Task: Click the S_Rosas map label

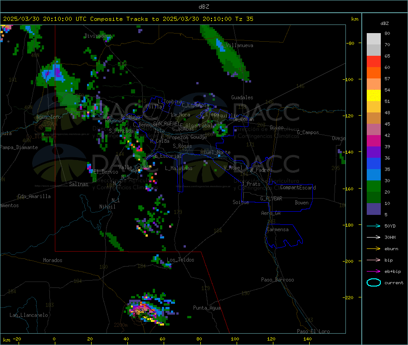Action: tap(182, 146)
